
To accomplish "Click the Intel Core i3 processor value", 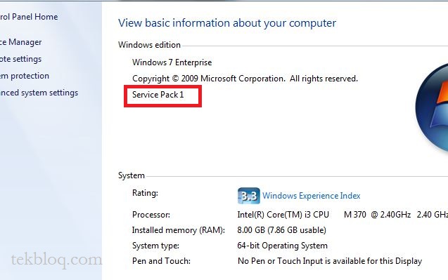I will coord(343,215).
